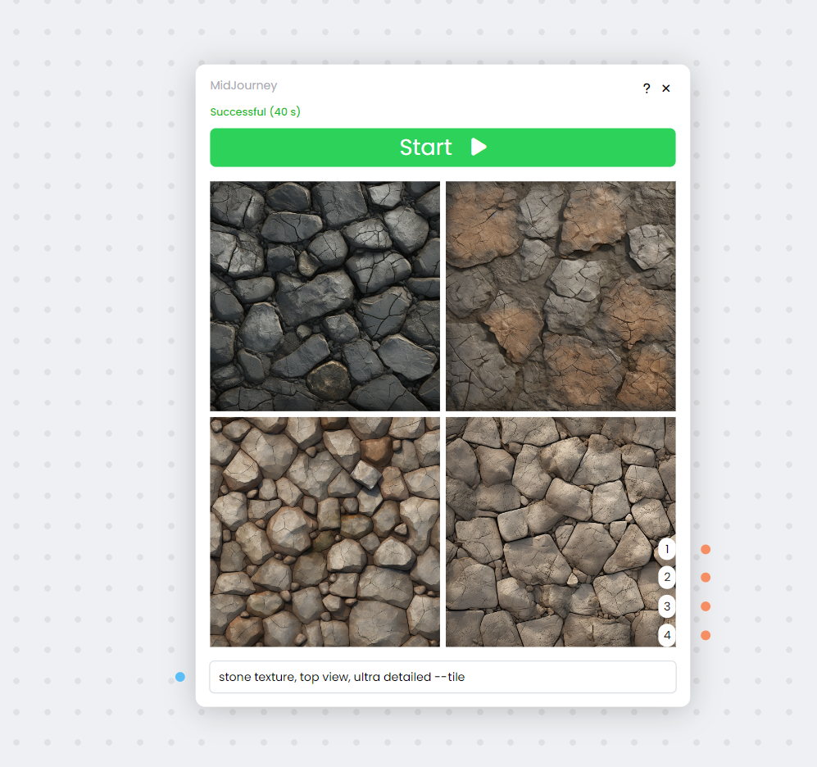Open the pebble-filled bottom-left texture
Image resolution: width=817 pixels, height=767 pixels.
pos(325,531)
